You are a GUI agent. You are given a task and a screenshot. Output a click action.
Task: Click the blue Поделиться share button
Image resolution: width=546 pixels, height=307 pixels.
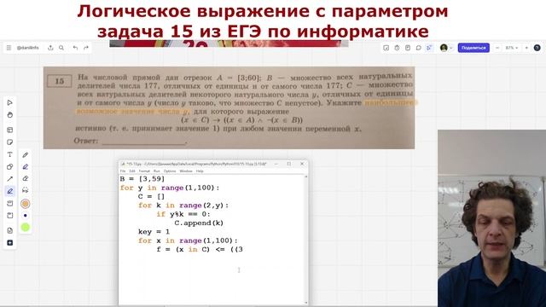[x=473, y=48]
